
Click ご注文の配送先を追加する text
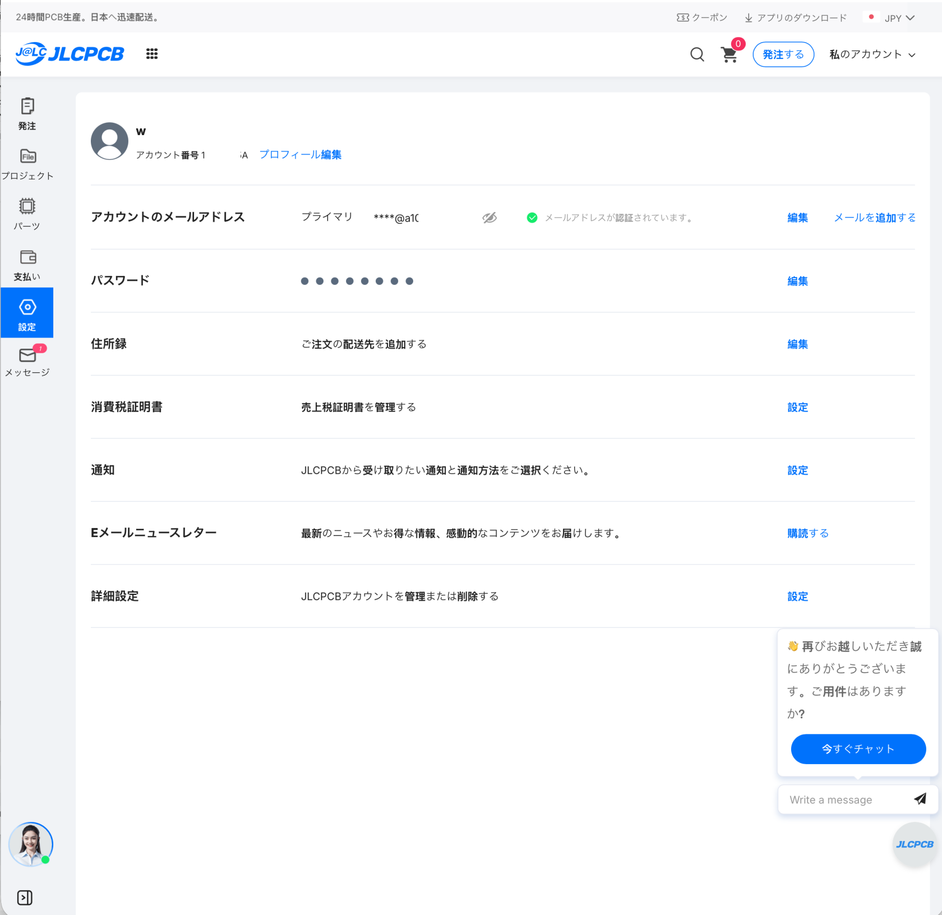(364, 344)
